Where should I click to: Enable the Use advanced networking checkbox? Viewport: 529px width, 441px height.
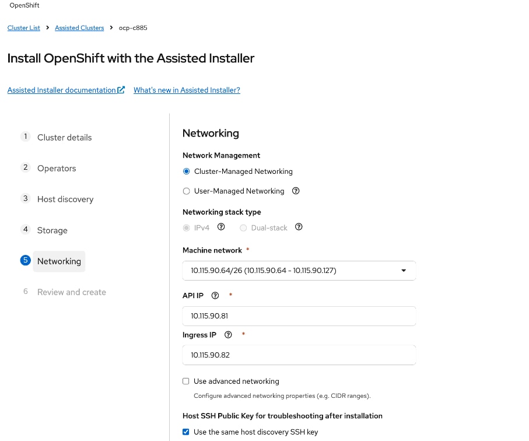pyautogui.click(x=185, y=381)
